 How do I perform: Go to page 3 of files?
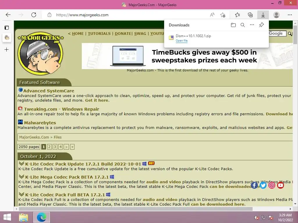click(55, 147)
